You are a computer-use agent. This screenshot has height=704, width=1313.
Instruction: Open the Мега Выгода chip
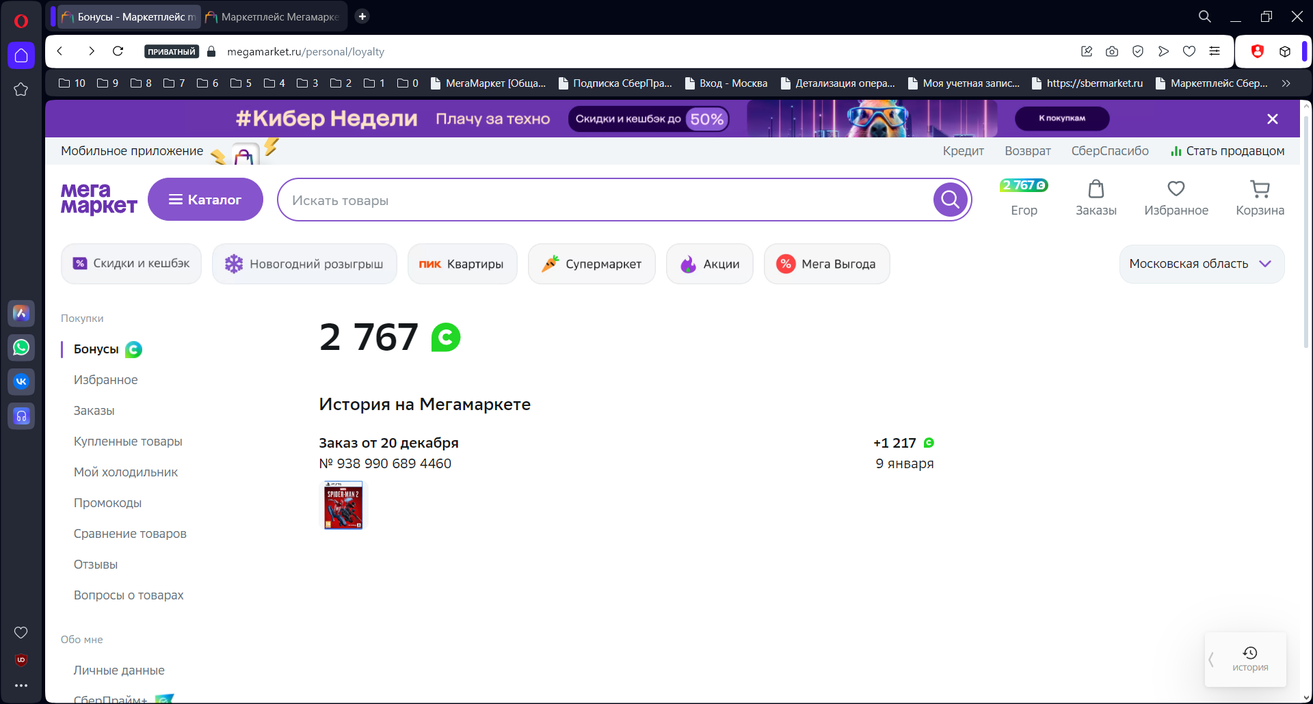pos(827,264)
